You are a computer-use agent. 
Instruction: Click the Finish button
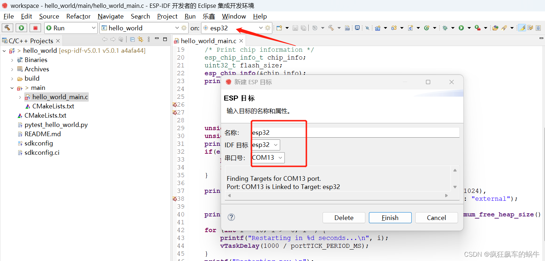click(390, 218)
